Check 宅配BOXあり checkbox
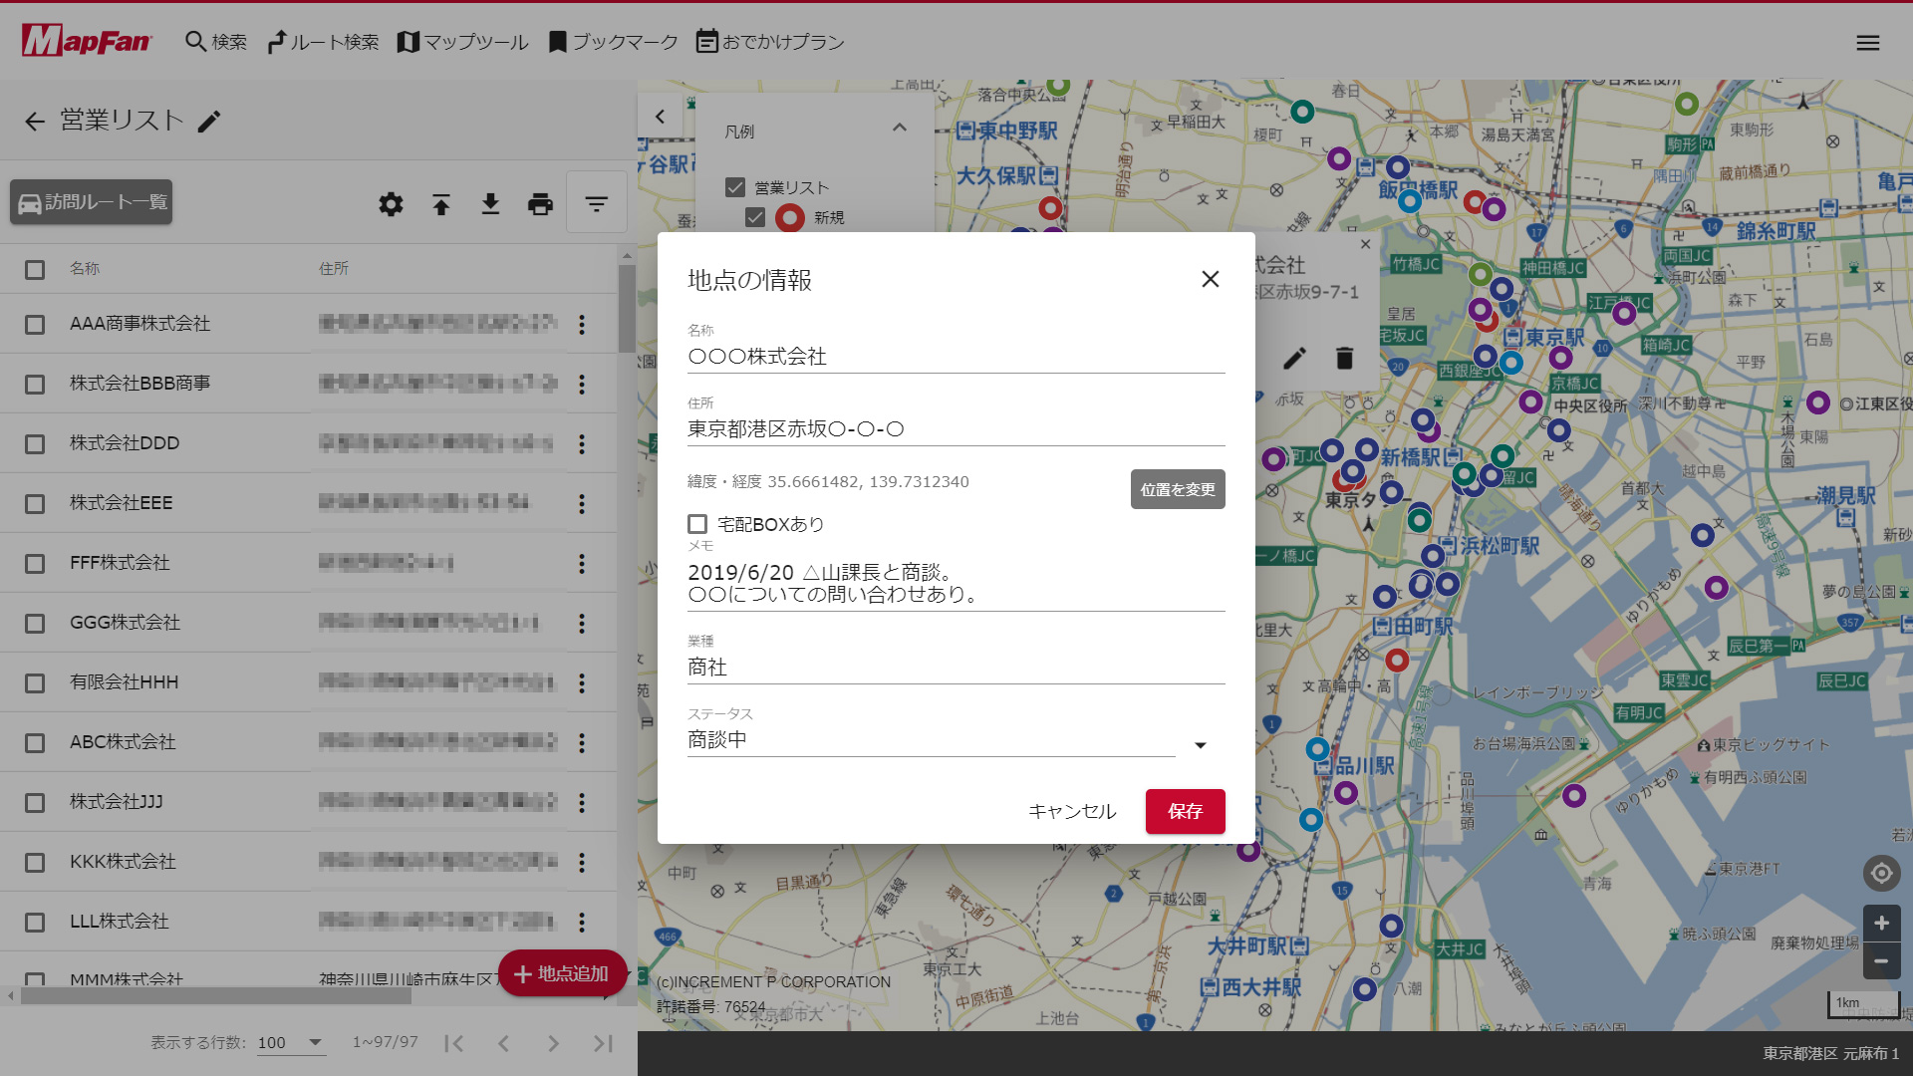1913x1076 pixels. pyautogui.click(x=697, y=524)
